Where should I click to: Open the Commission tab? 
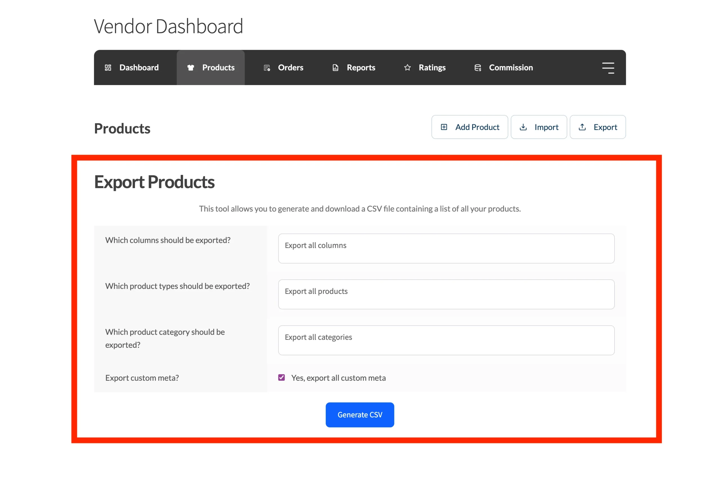tap(503, 68)
